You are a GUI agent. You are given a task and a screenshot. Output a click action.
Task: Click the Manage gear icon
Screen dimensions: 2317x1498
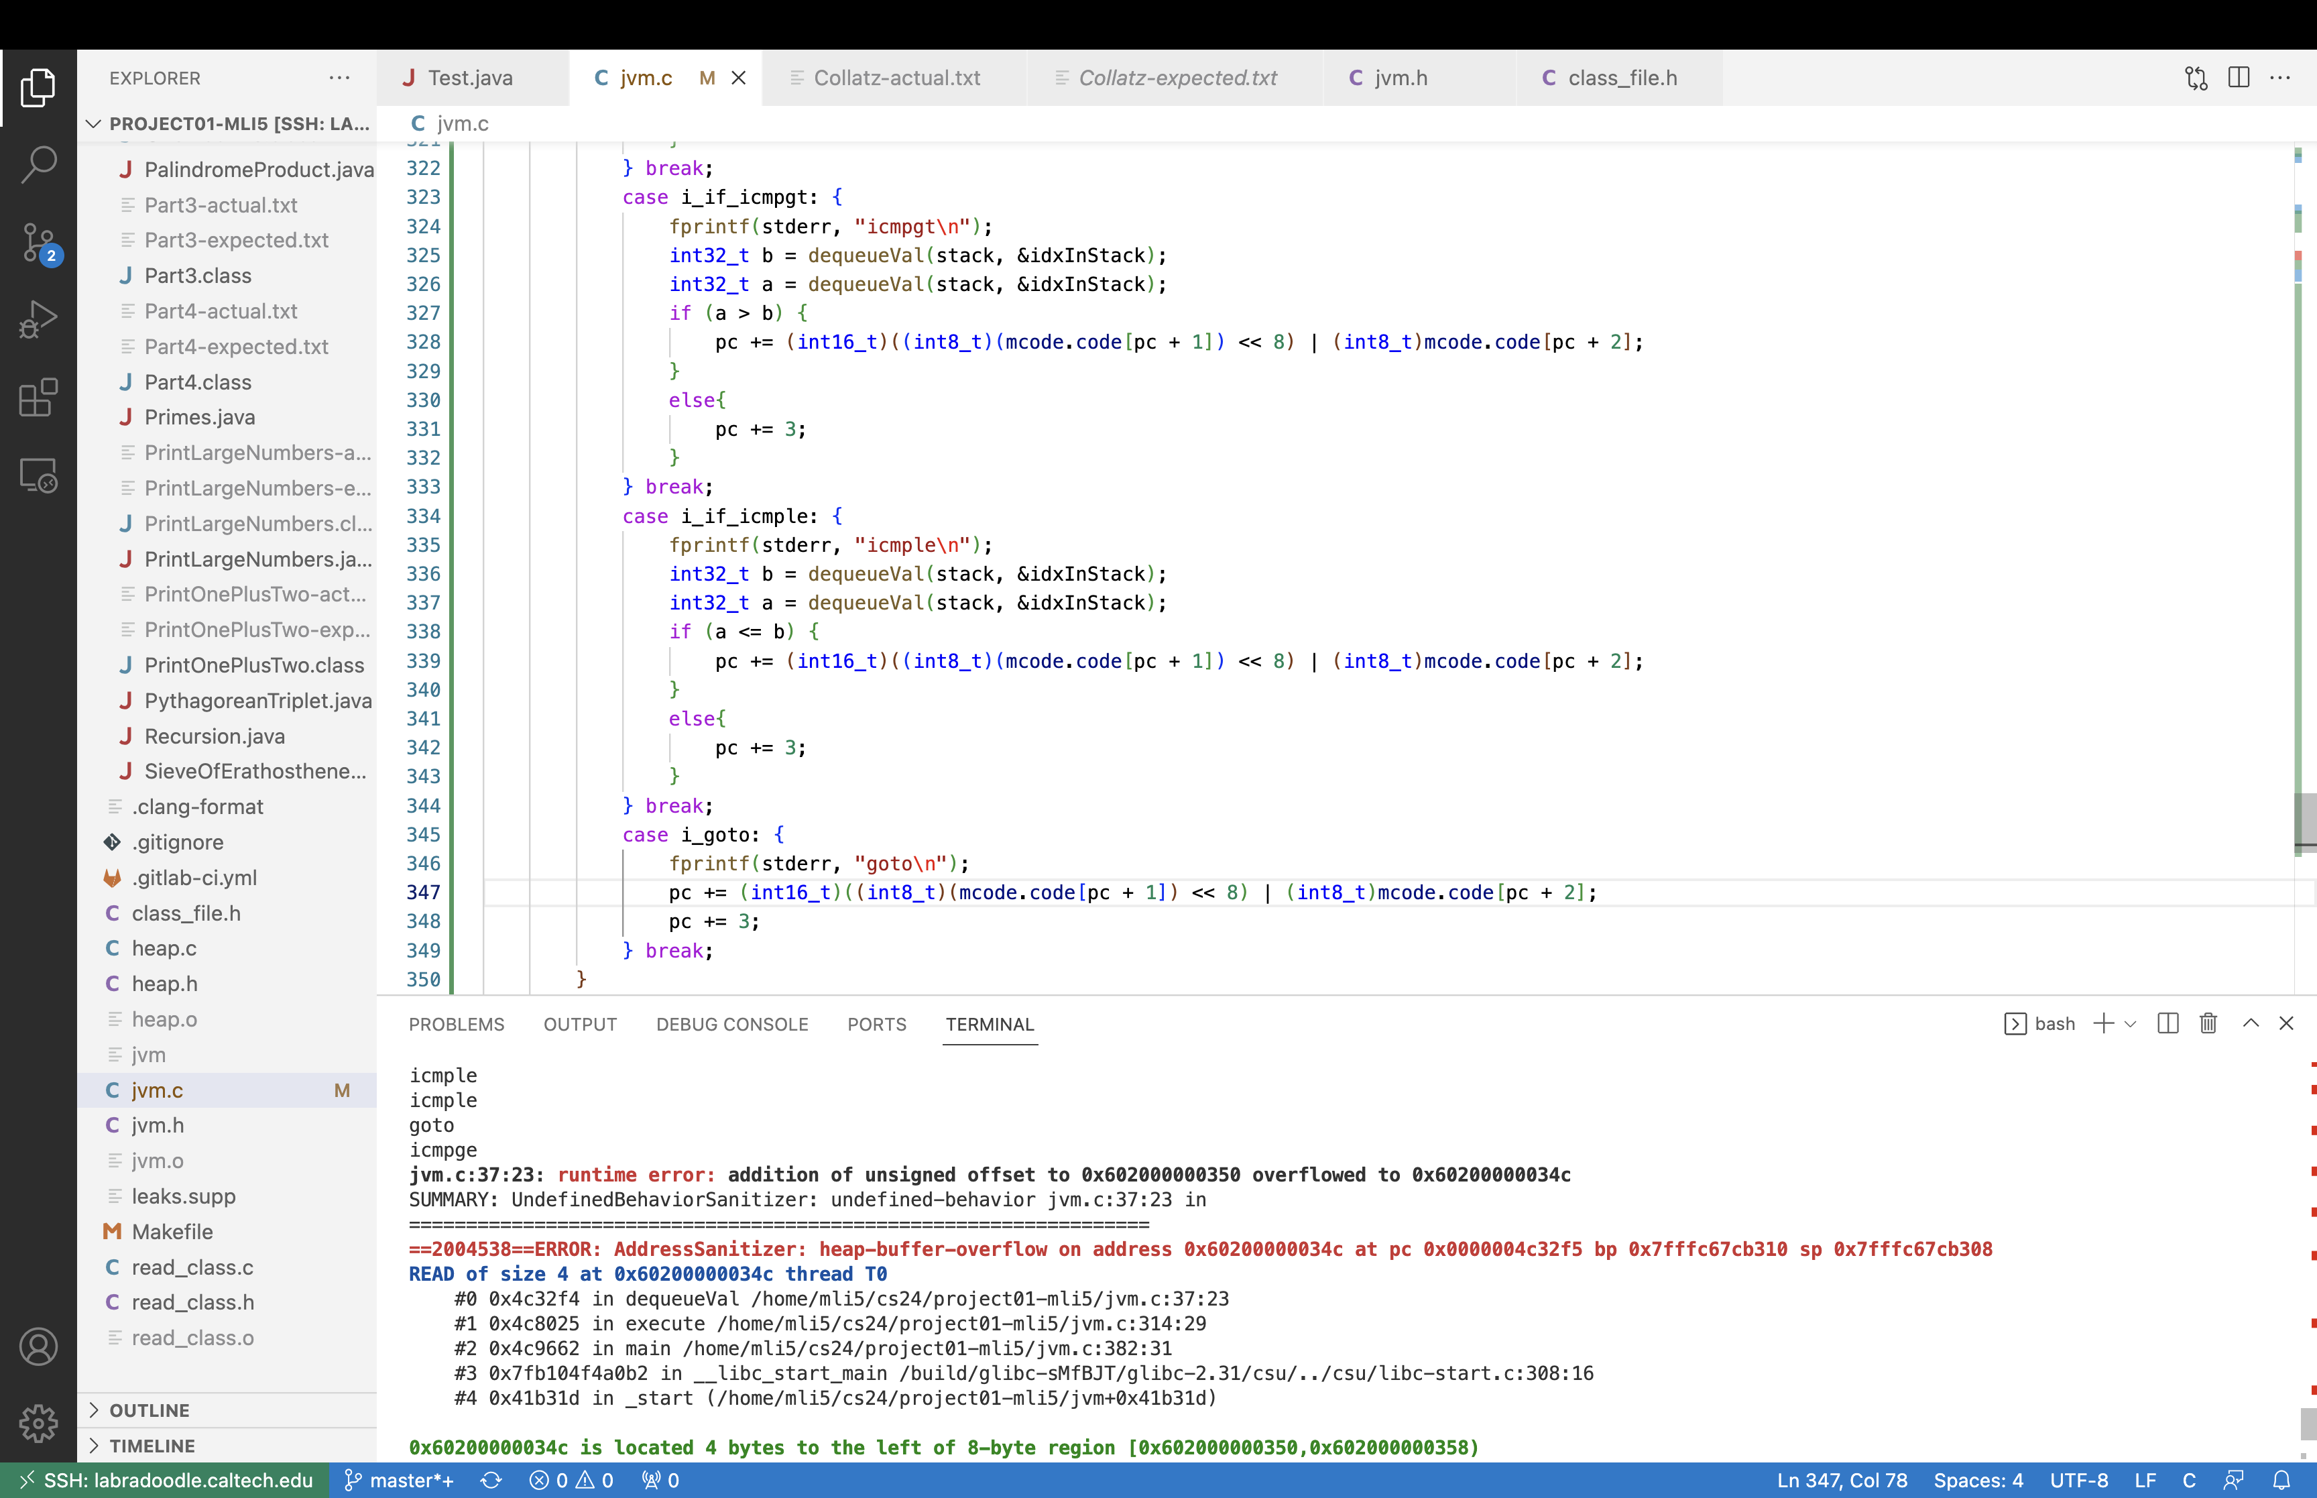[38, 1423]
